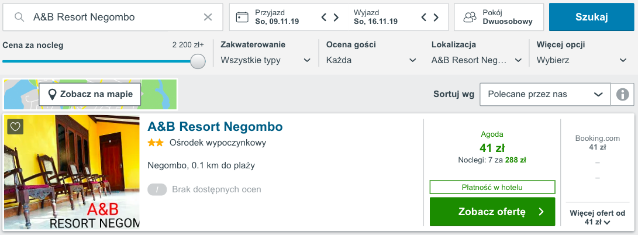The height and width of the screenshot is (235, 638).
Task: Open the Lokalizacja dropdown
Action: point(477,60)
